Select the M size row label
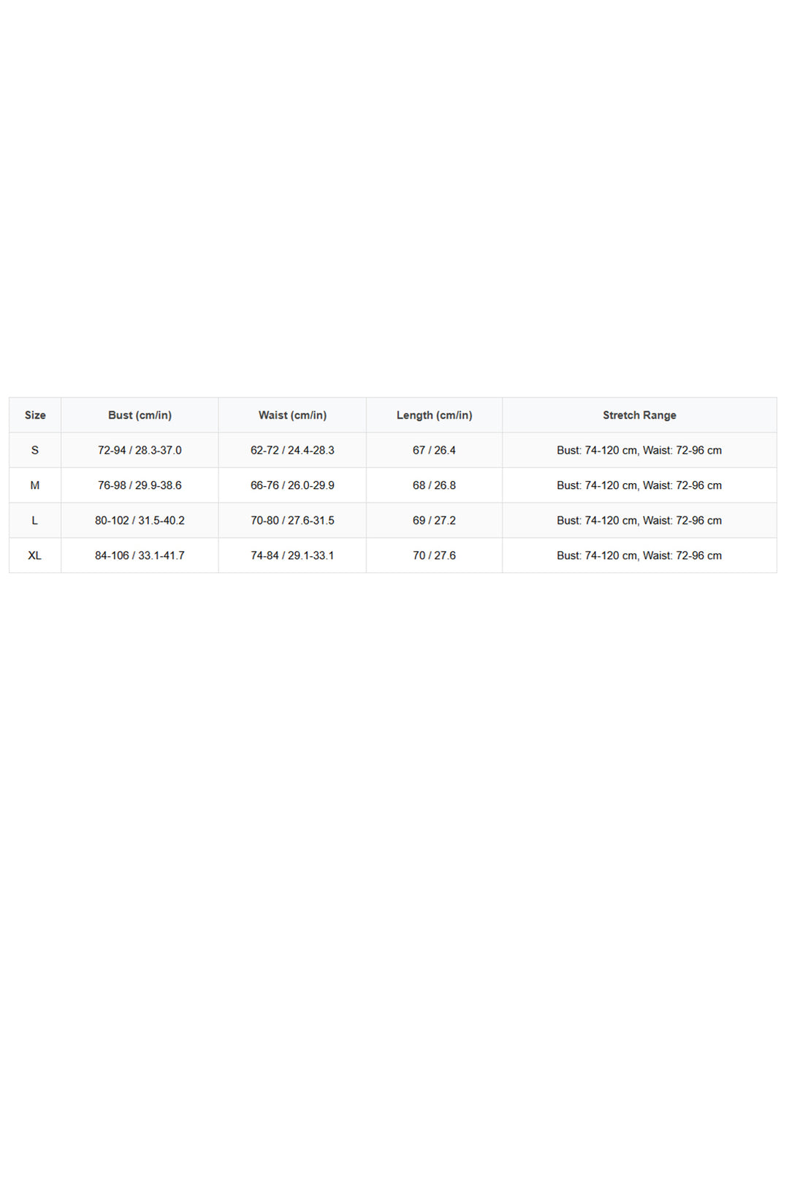 pyautogui.click(x=35, y=485)
